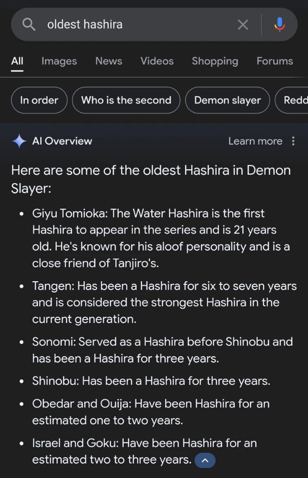Clear the search query with the X icon
Viewport: 308px width, 478px height.
243,24
